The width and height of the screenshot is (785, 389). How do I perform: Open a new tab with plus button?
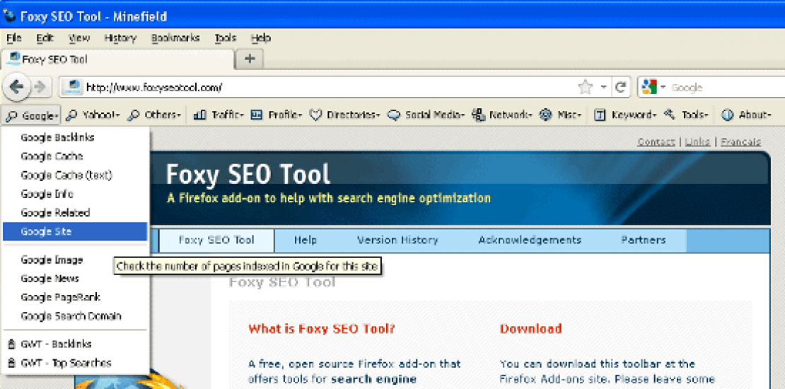249,59
